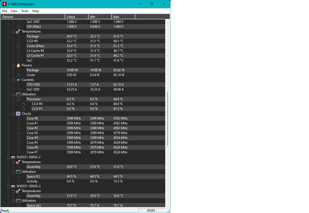The width and height of the screenshot is (309, 213).
Task: Collapse the Currents section
Action: 13,80
